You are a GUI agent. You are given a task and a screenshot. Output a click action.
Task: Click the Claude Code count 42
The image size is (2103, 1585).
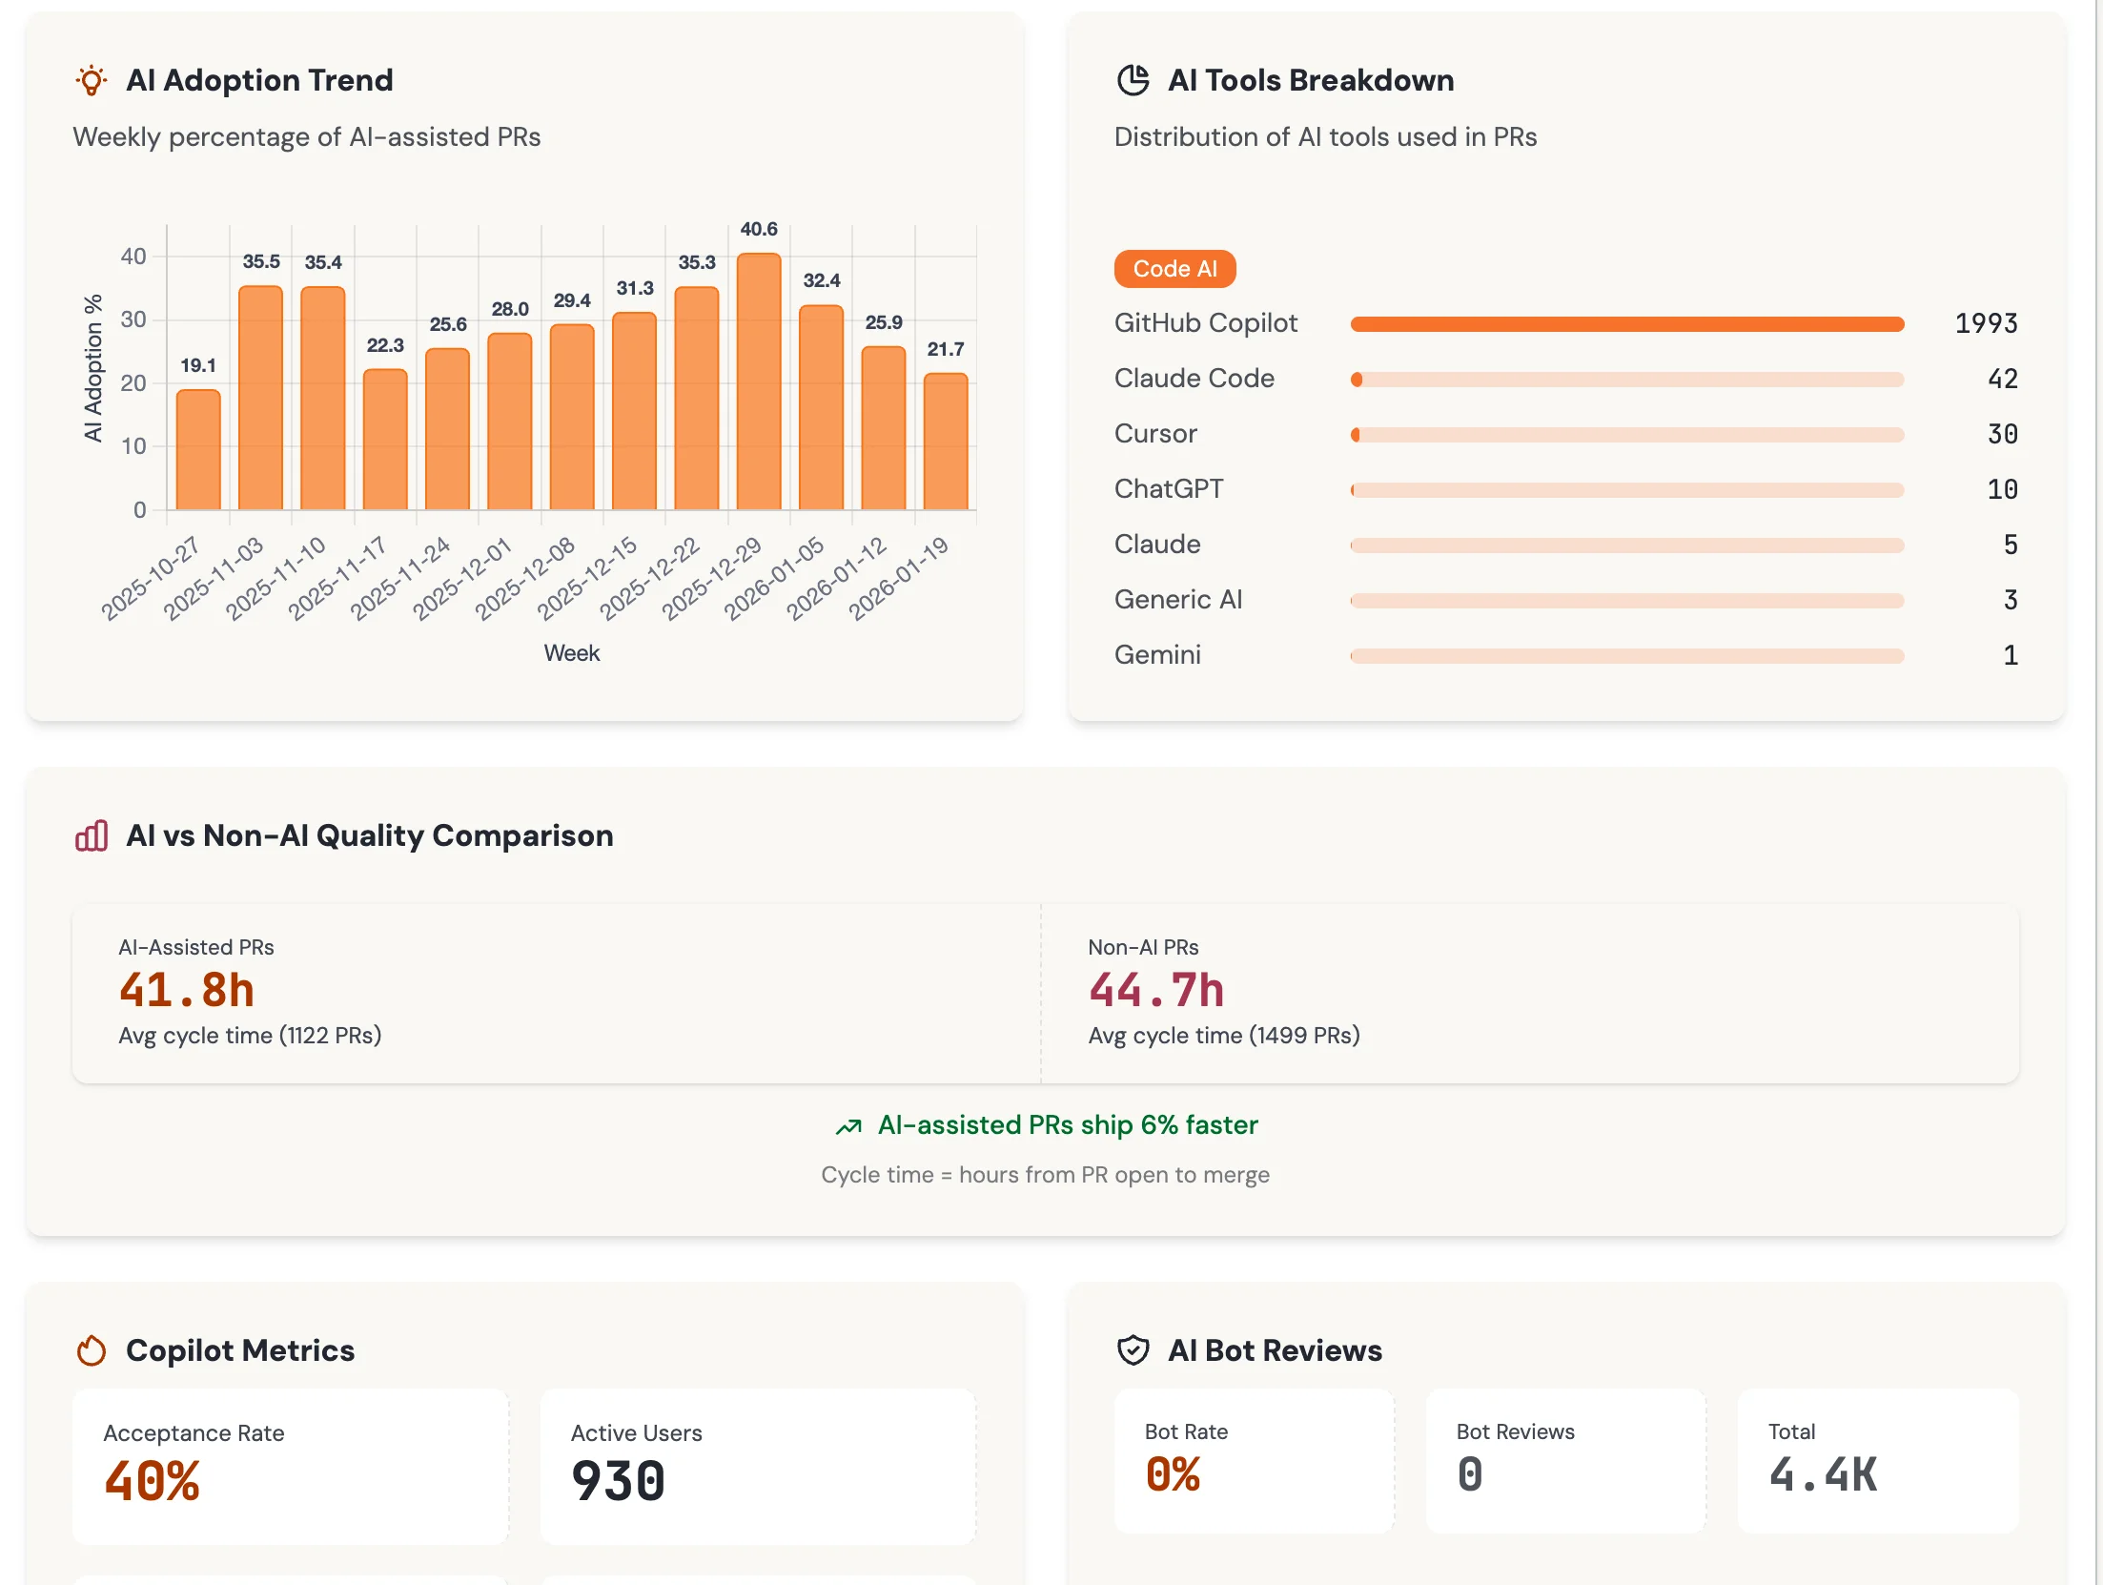click(x=2002, y=379)
